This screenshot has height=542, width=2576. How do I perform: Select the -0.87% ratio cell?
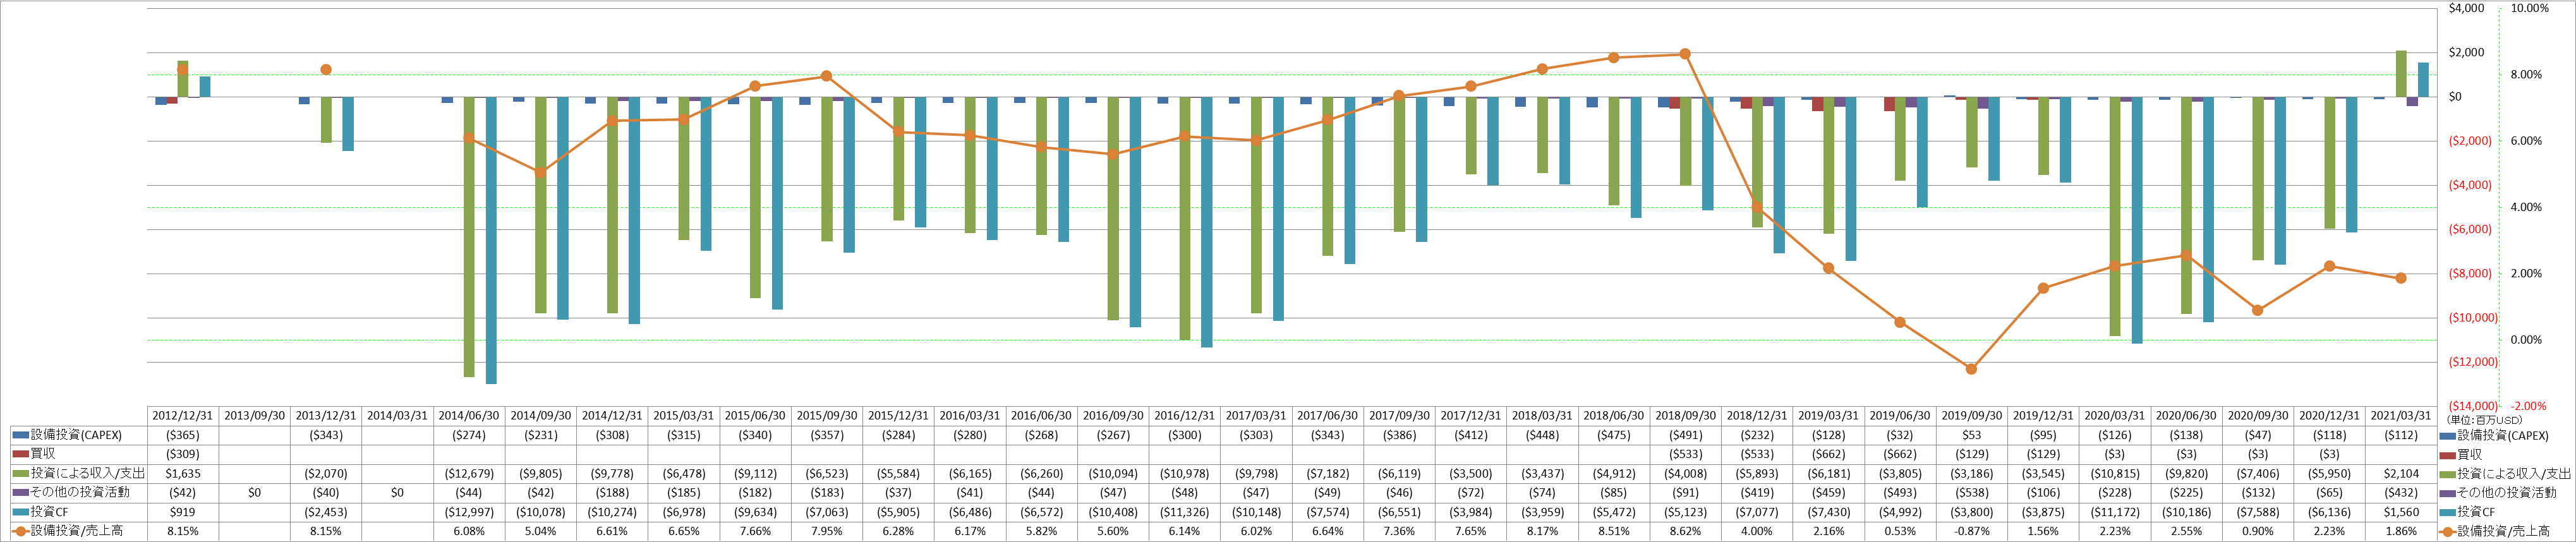(x=1971, y=531)
